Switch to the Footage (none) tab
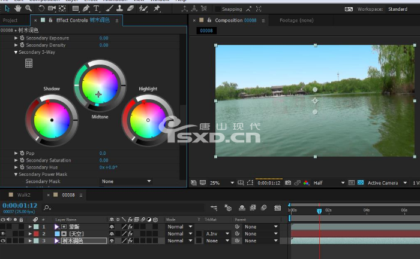The width and height of the screenshot is (420, 259). pyautogui.click(x=296, y=20)
